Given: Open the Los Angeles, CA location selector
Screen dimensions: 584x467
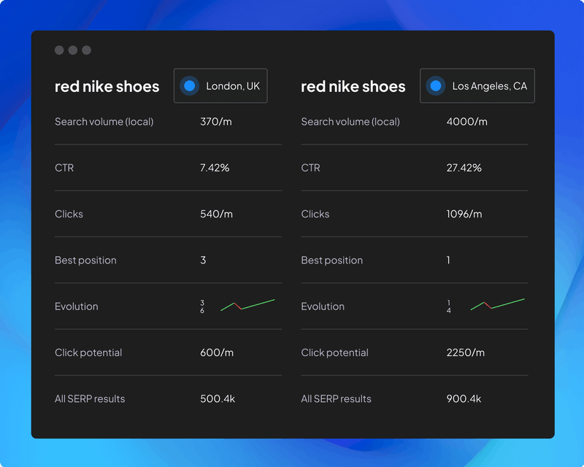Looking at the screenshot, I should click(477, 85).
